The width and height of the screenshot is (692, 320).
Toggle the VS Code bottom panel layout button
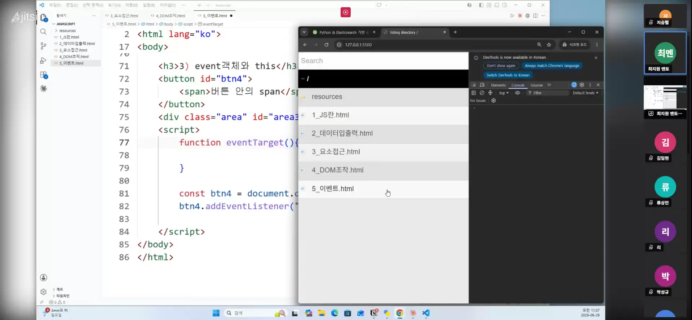(497, 5)
